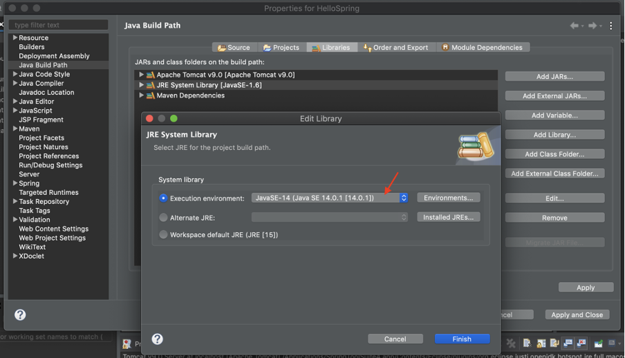This screenshot has height=358, width=625.
Task: Toggle Show Console on standard output icon
Action: pyautogui.click(x=568, y=343)
